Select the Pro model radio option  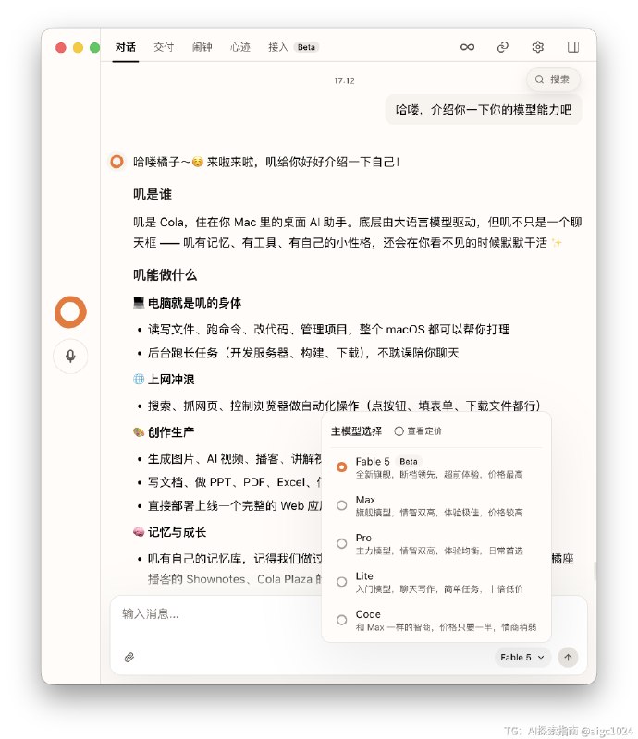tap(341, 543)
